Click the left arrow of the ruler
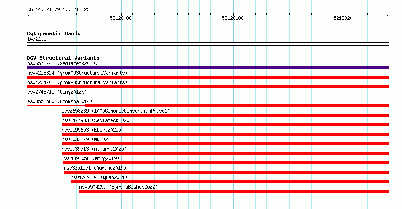The height and width of the screenshot is (209, 402). click(x=28, y=14)
